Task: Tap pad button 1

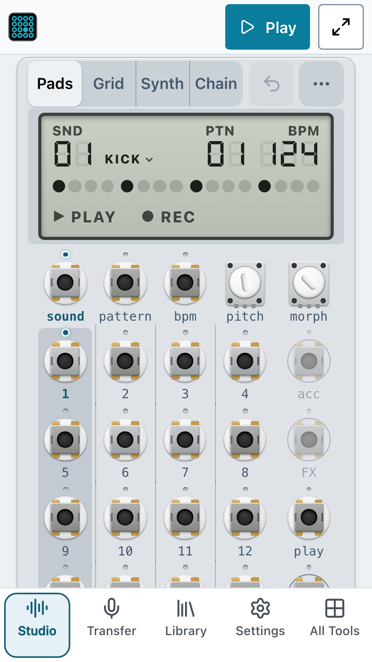Action: [65, 361]
